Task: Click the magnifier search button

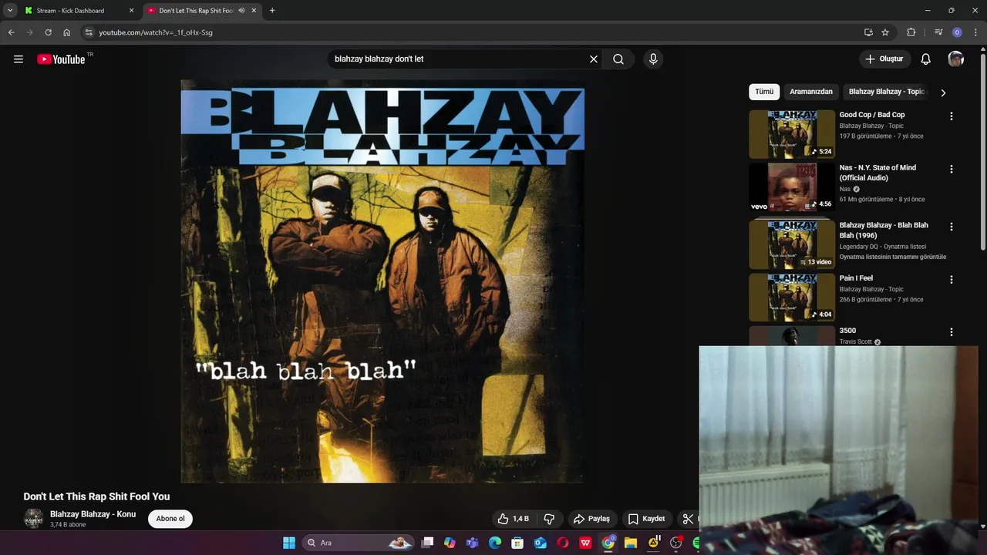Action: coord(618,59)
